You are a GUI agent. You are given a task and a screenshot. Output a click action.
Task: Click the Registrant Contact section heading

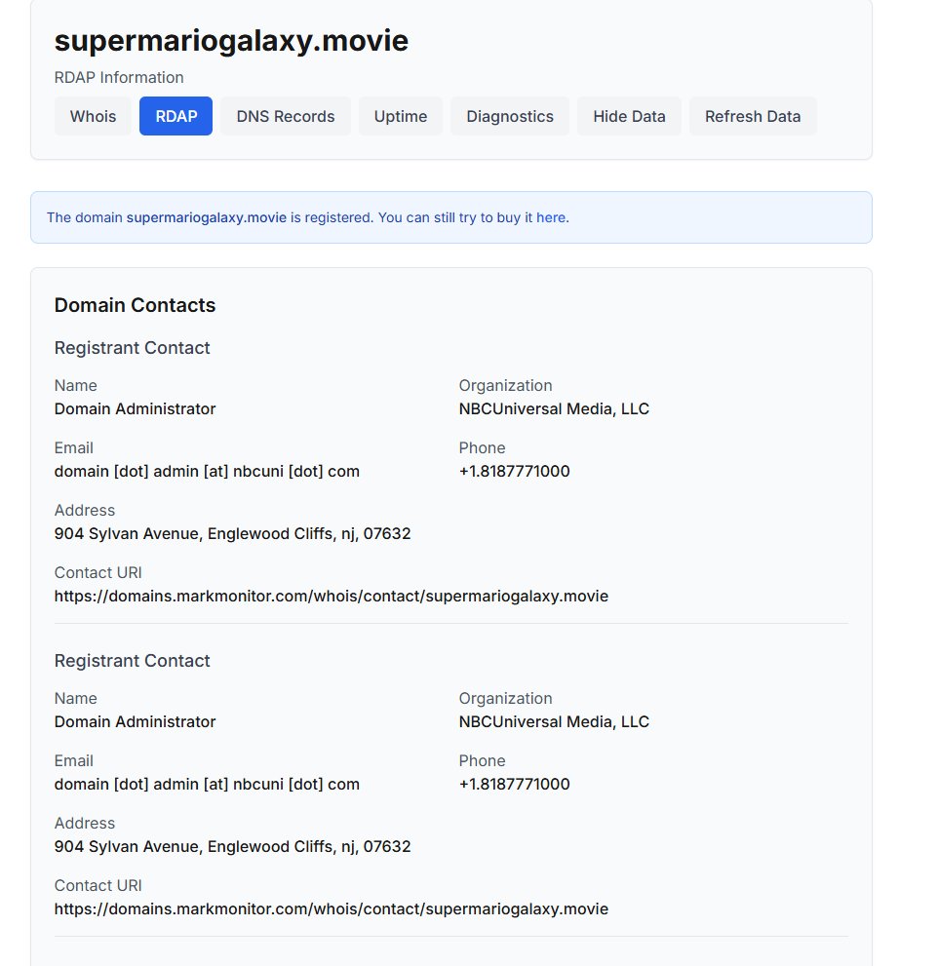[x=132, y=347]
